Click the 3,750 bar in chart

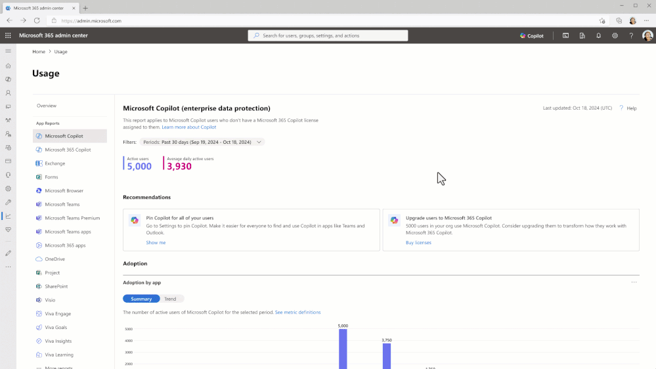pyautogui.click(x=387, y=356)
